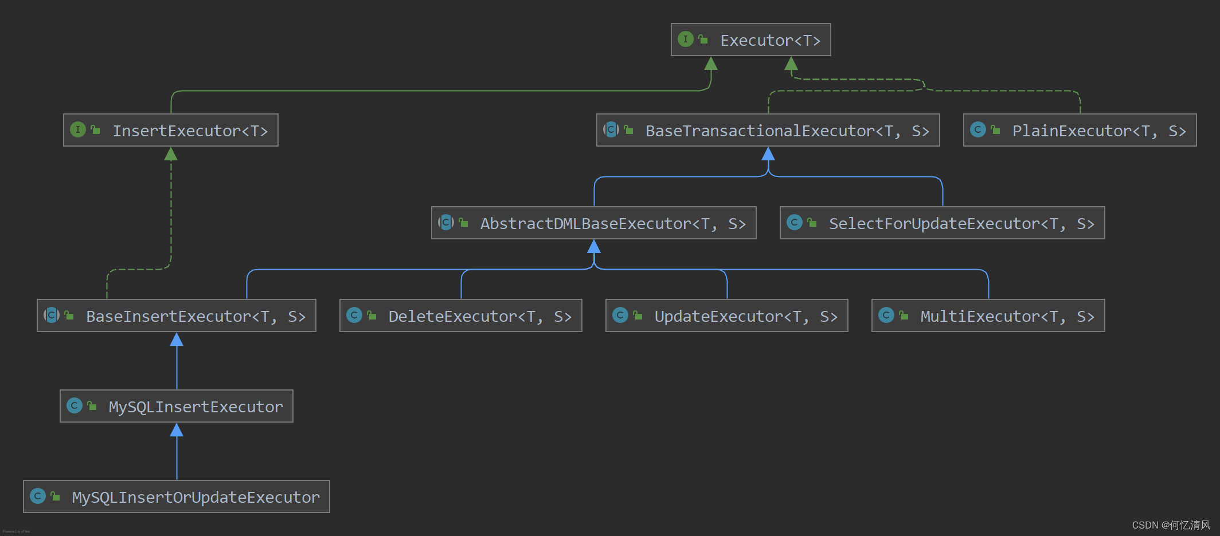Click the public lock icon on Executor<T>

tap(703, 40)
